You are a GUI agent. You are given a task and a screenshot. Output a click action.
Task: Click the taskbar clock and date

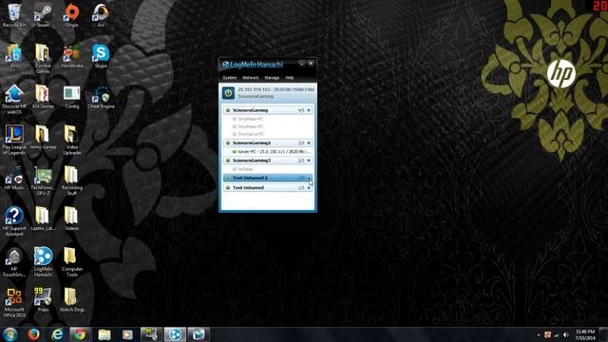click(585, 334)
